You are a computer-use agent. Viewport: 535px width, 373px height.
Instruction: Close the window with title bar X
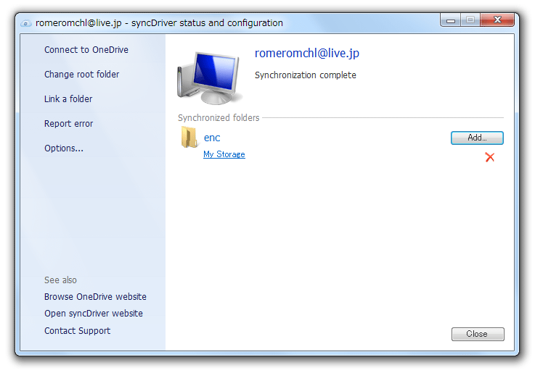coord(497,20)
